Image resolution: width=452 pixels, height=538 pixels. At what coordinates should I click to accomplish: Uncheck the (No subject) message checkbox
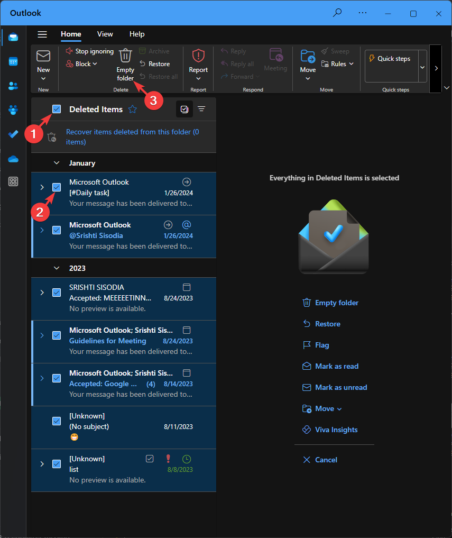point(57,421)
